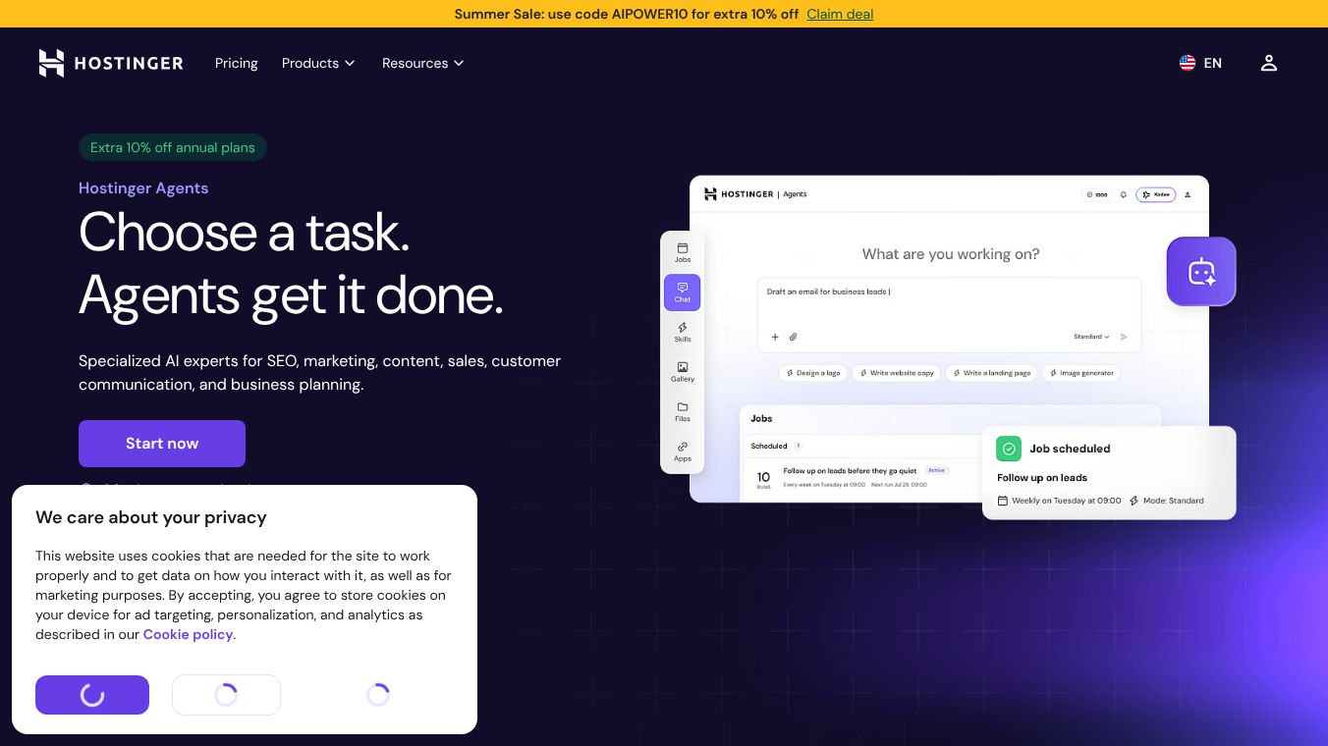Click the send arrow in the prompt box
Screen dimensions: 1328x746
(x=1124, y=337)
